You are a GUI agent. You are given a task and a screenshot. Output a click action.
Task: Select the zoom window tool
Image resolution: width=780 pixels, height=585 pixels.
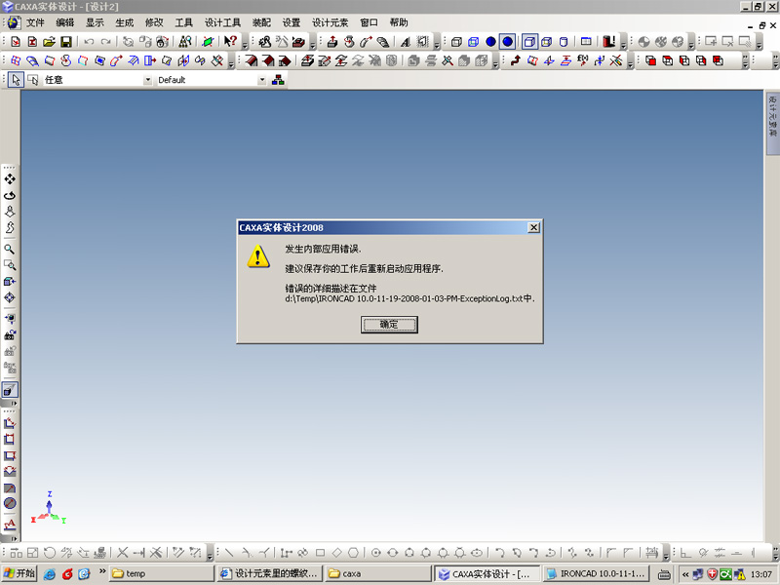pos(10,265)
